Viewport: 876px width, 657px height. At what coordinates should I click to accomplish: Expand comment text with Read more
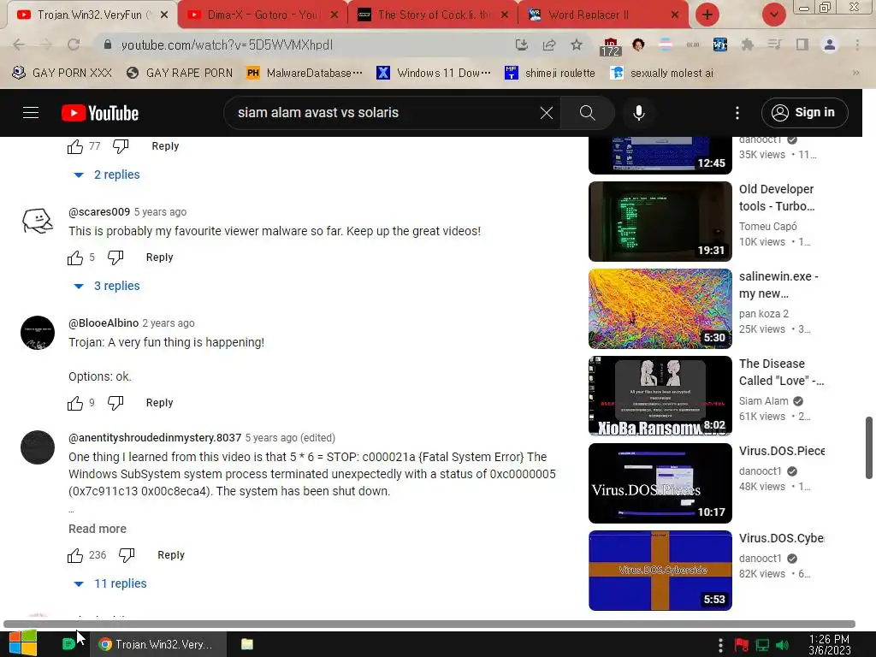click(x=98, y=529)
